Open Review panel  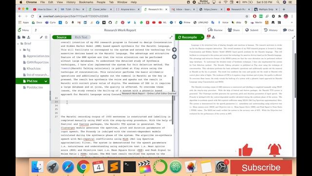point(215,30)
